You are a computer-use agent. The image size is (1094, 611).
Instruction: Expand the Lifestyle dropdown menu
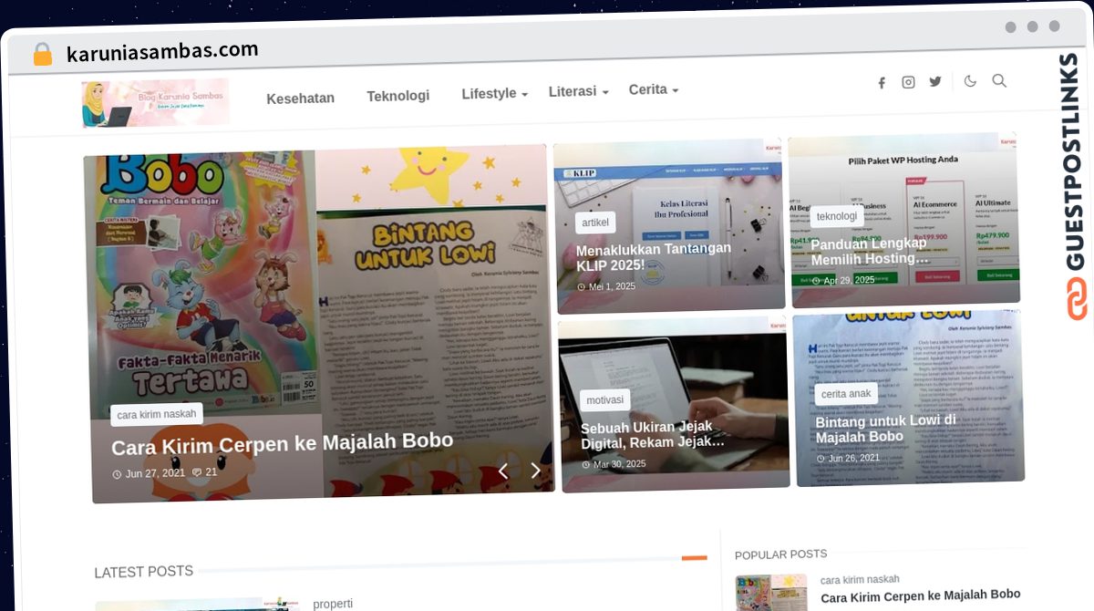click(x=494, y=94)
